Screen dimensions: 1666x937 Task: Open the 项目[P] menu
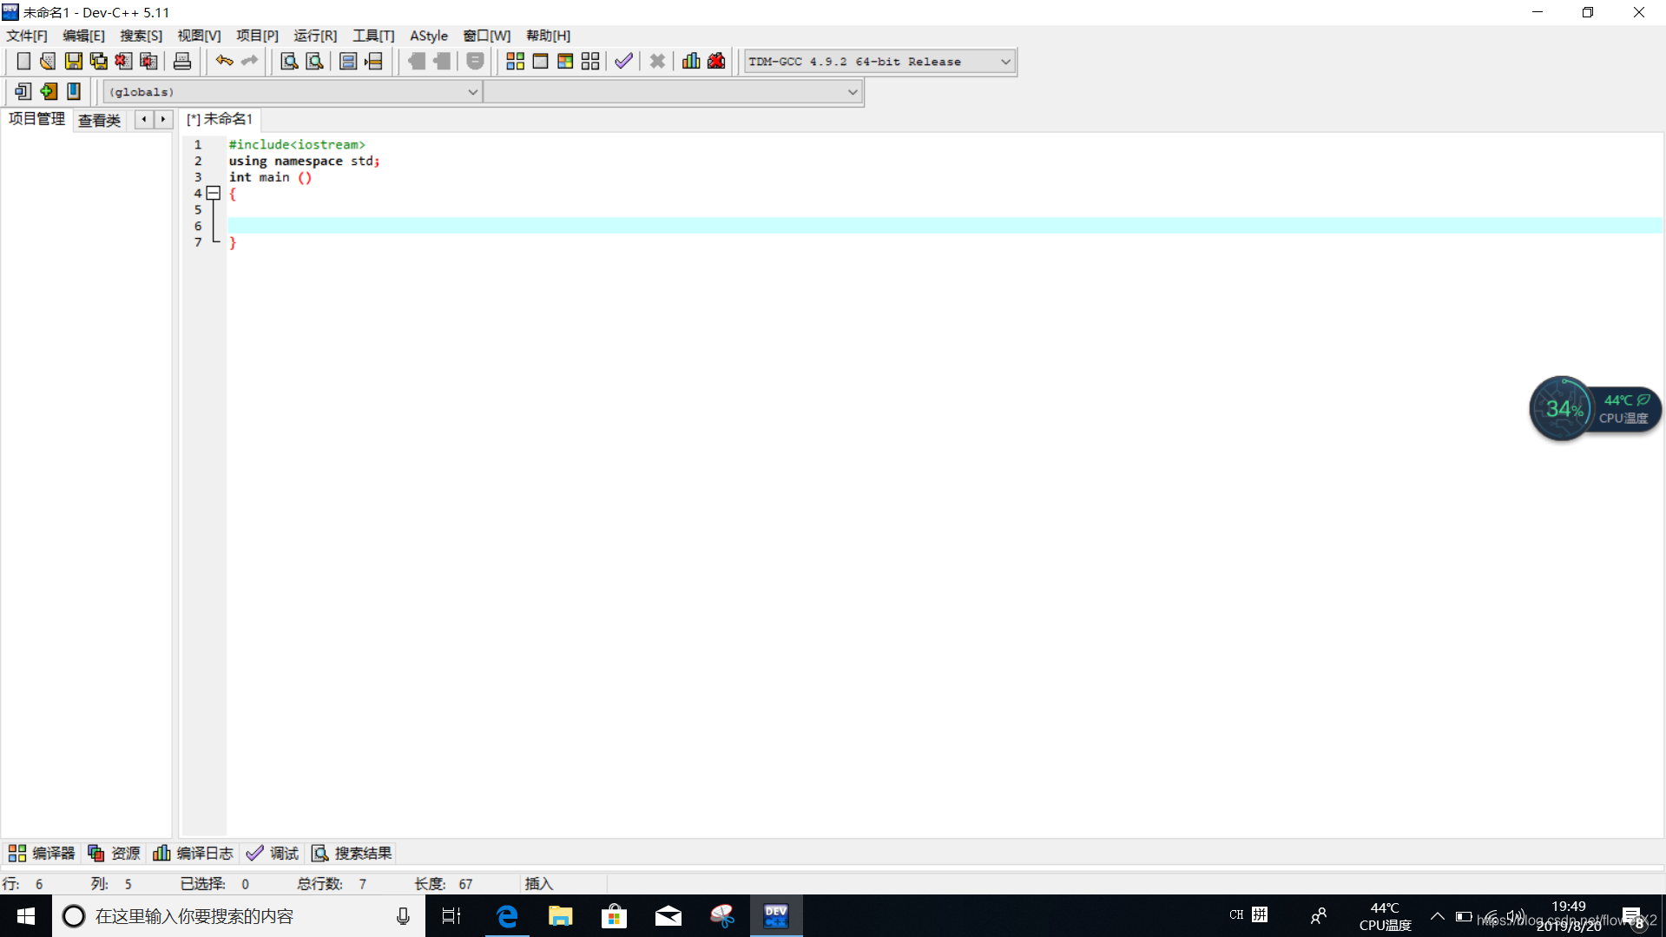tap(257, 36)
